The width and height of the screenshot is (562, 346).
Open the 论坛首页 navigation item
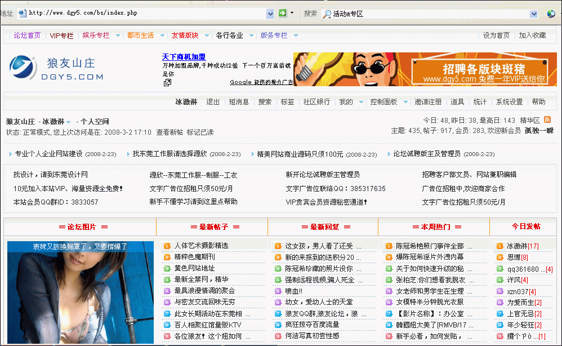[x=27, y=36]
